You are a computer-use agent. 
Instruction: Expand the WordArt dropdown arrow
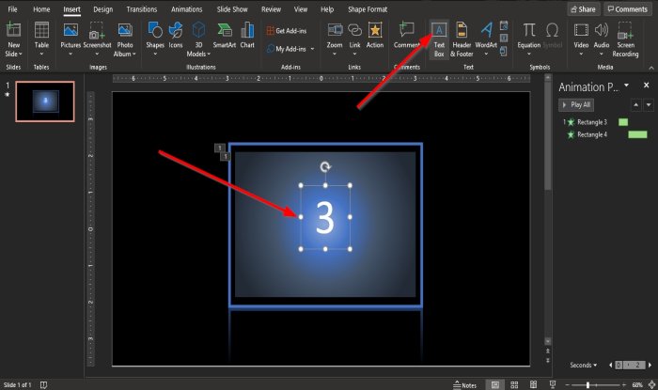click(486, 55)
